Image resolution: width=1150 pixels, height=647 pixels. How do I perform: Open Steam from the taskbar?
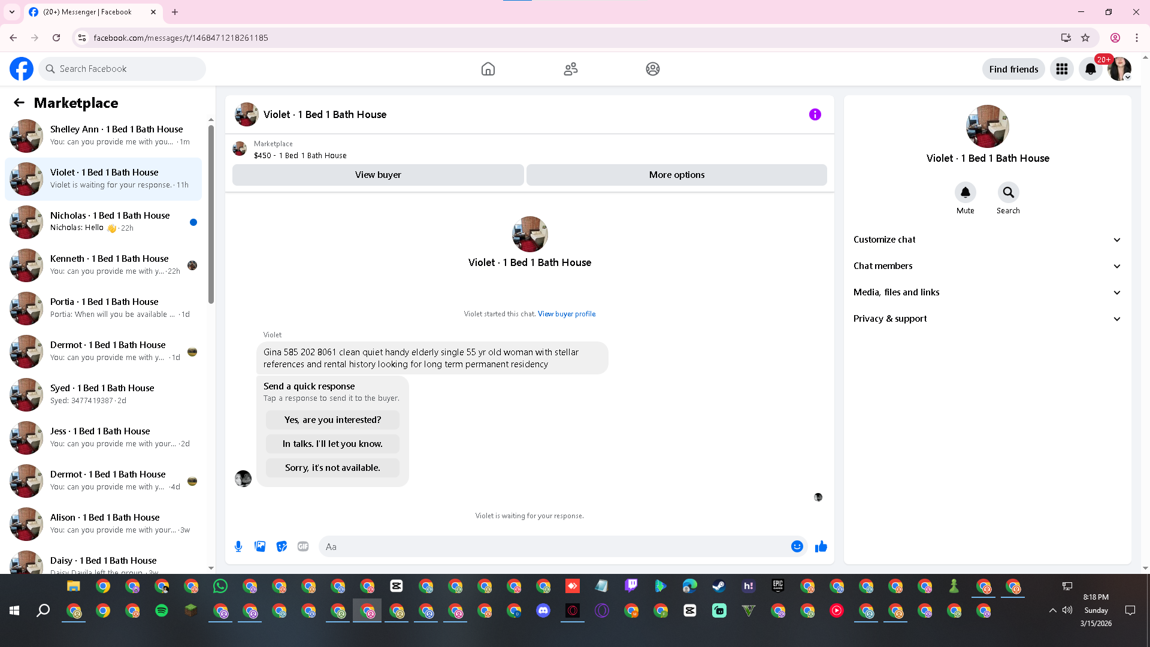(x=719, y=586)
